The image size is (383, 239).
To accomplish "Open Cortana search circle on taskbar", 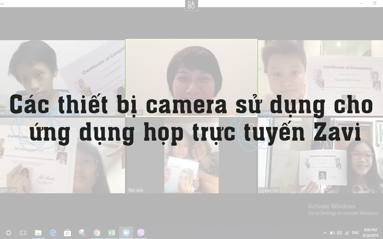I will pos(9,233).
